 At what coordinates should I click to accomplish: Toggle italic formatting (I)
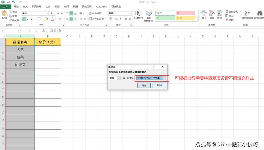28,19
